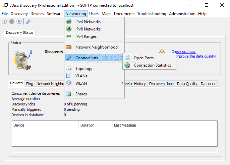Select the Connections menu entry
The width and height of the screenshot is (230, 165).
(x=95, y=58)
